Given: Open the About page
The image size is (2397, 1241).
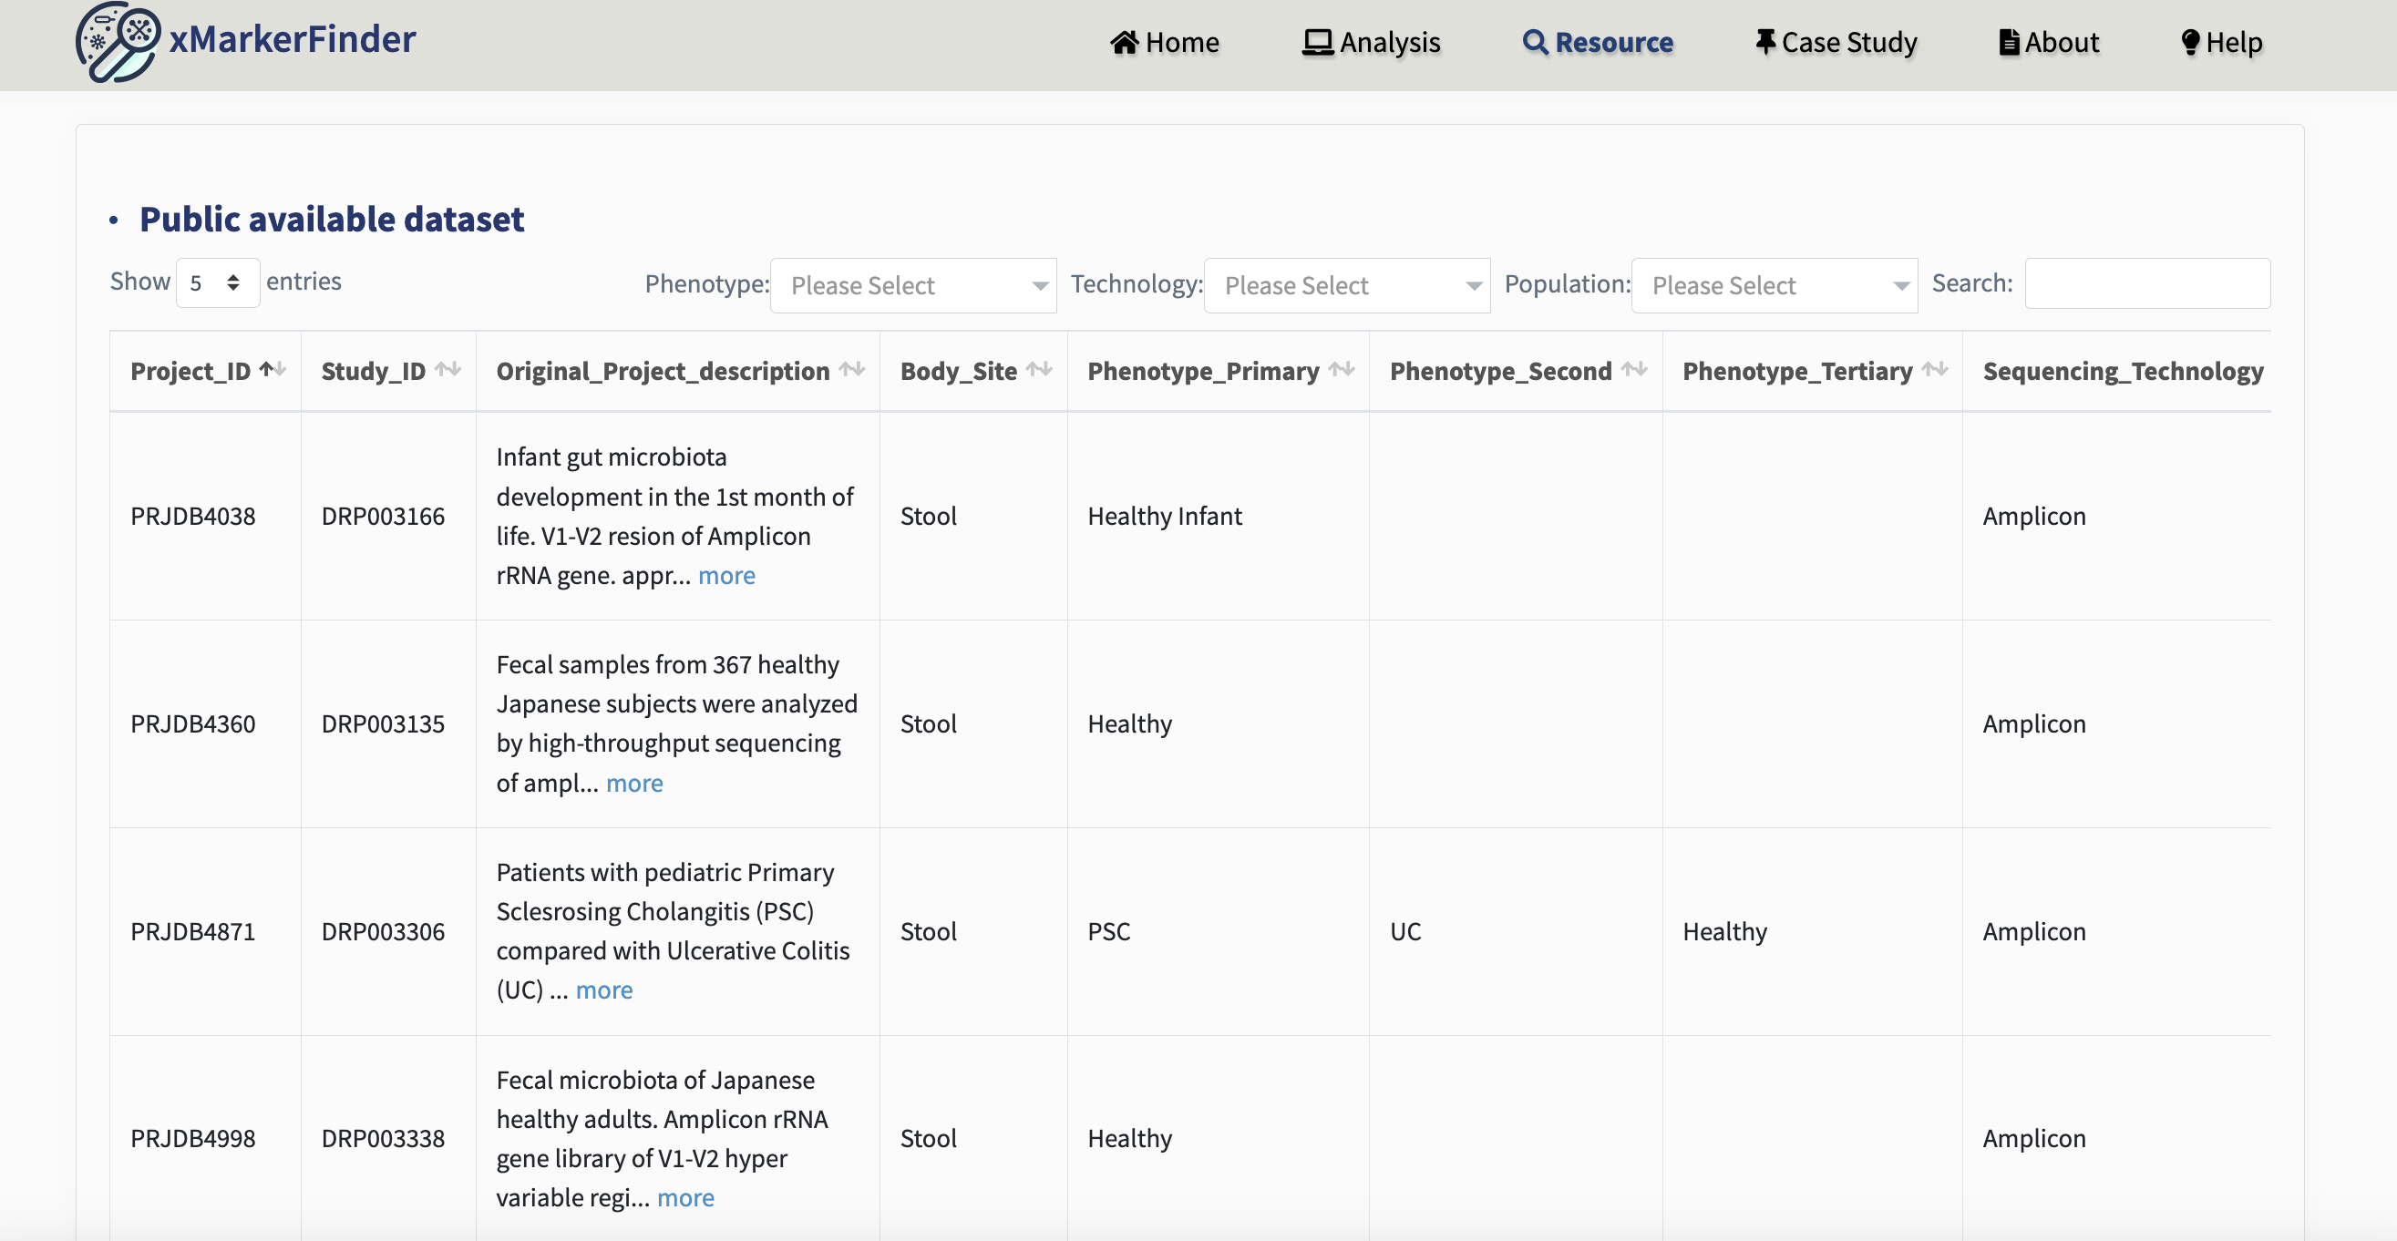Looking at the screenshot, I should coord(2049,43).
